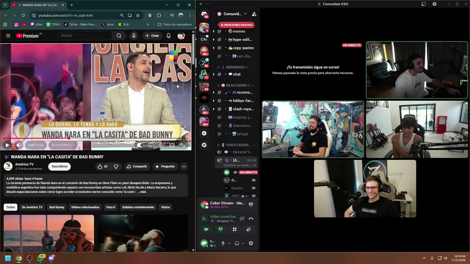The height and width of the screenshot is (264, 470).
Task: Collapse the REACCIONES channel category
Action: click(236, 85)
